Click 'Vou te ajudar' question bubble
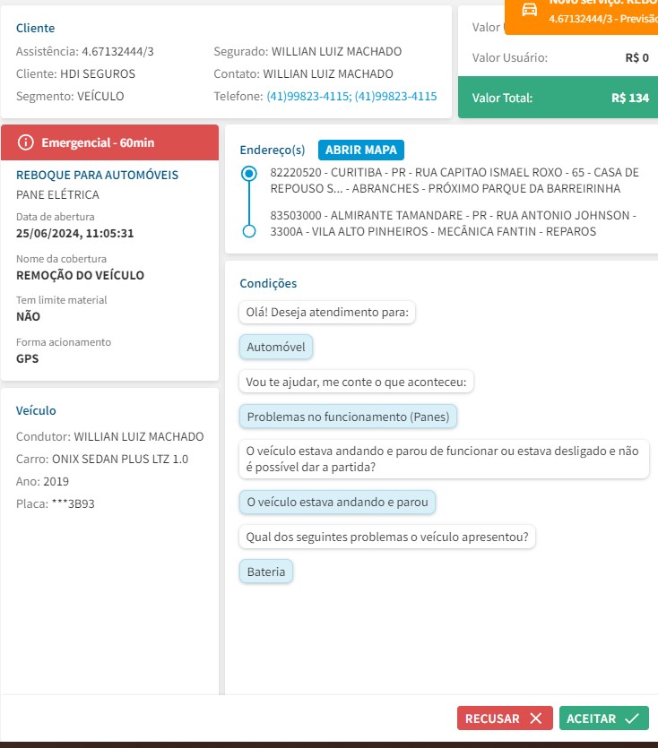 pyautogui.click(x=356, y=382)
